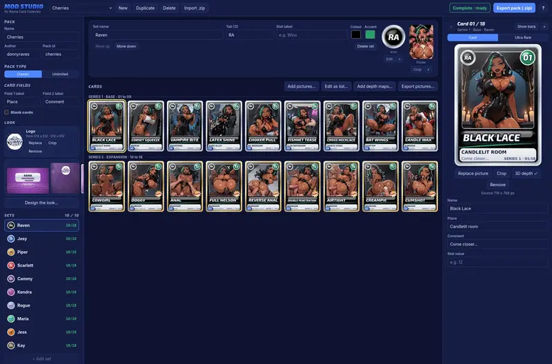Click the purple pack look preview thumbnail
Viewport: 552px width, 364px height.
coord(28,181)
